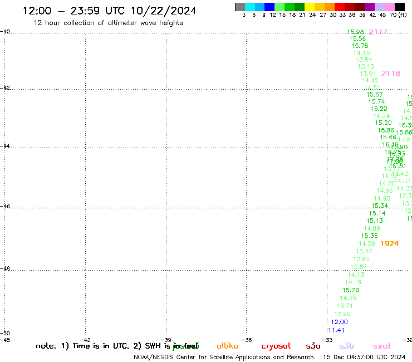Click the wave height value '14.89'
The width and height of the screenshot is (412, 362).
tap(372, 228)
